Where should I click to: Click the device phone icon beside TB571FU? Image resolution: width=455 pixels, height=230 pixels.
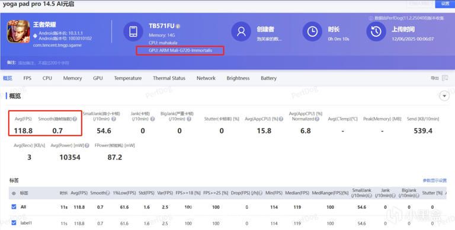click(x=133, y=31)
